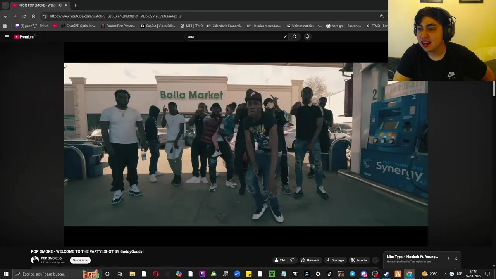
Task: Open POP SMOKE channel name link
Action: click(x=50, y=258)
